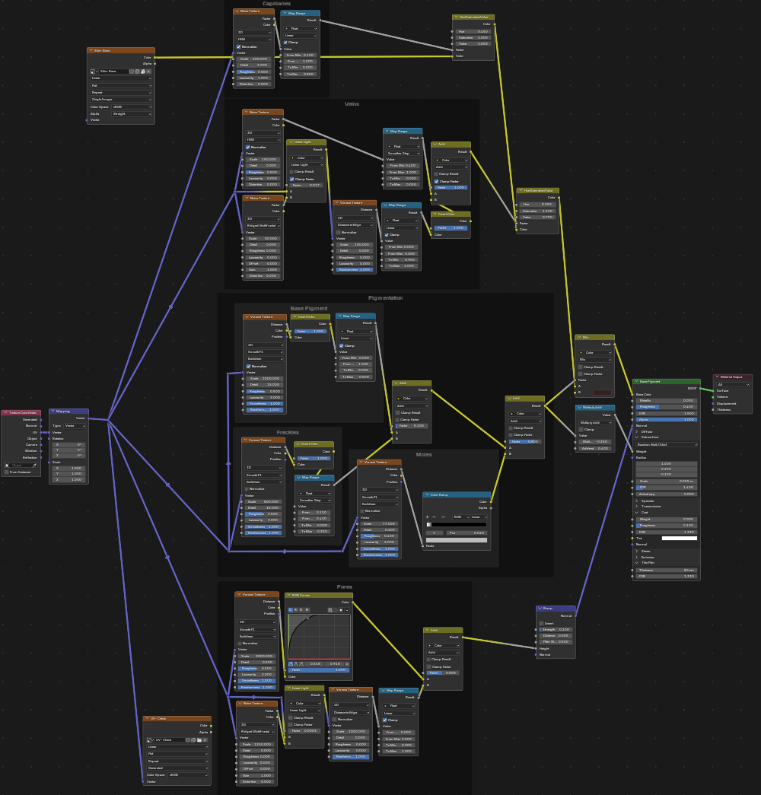Enable Clamp Result in Mix node
Screen dimensions: 761x795
pos(581,367)
